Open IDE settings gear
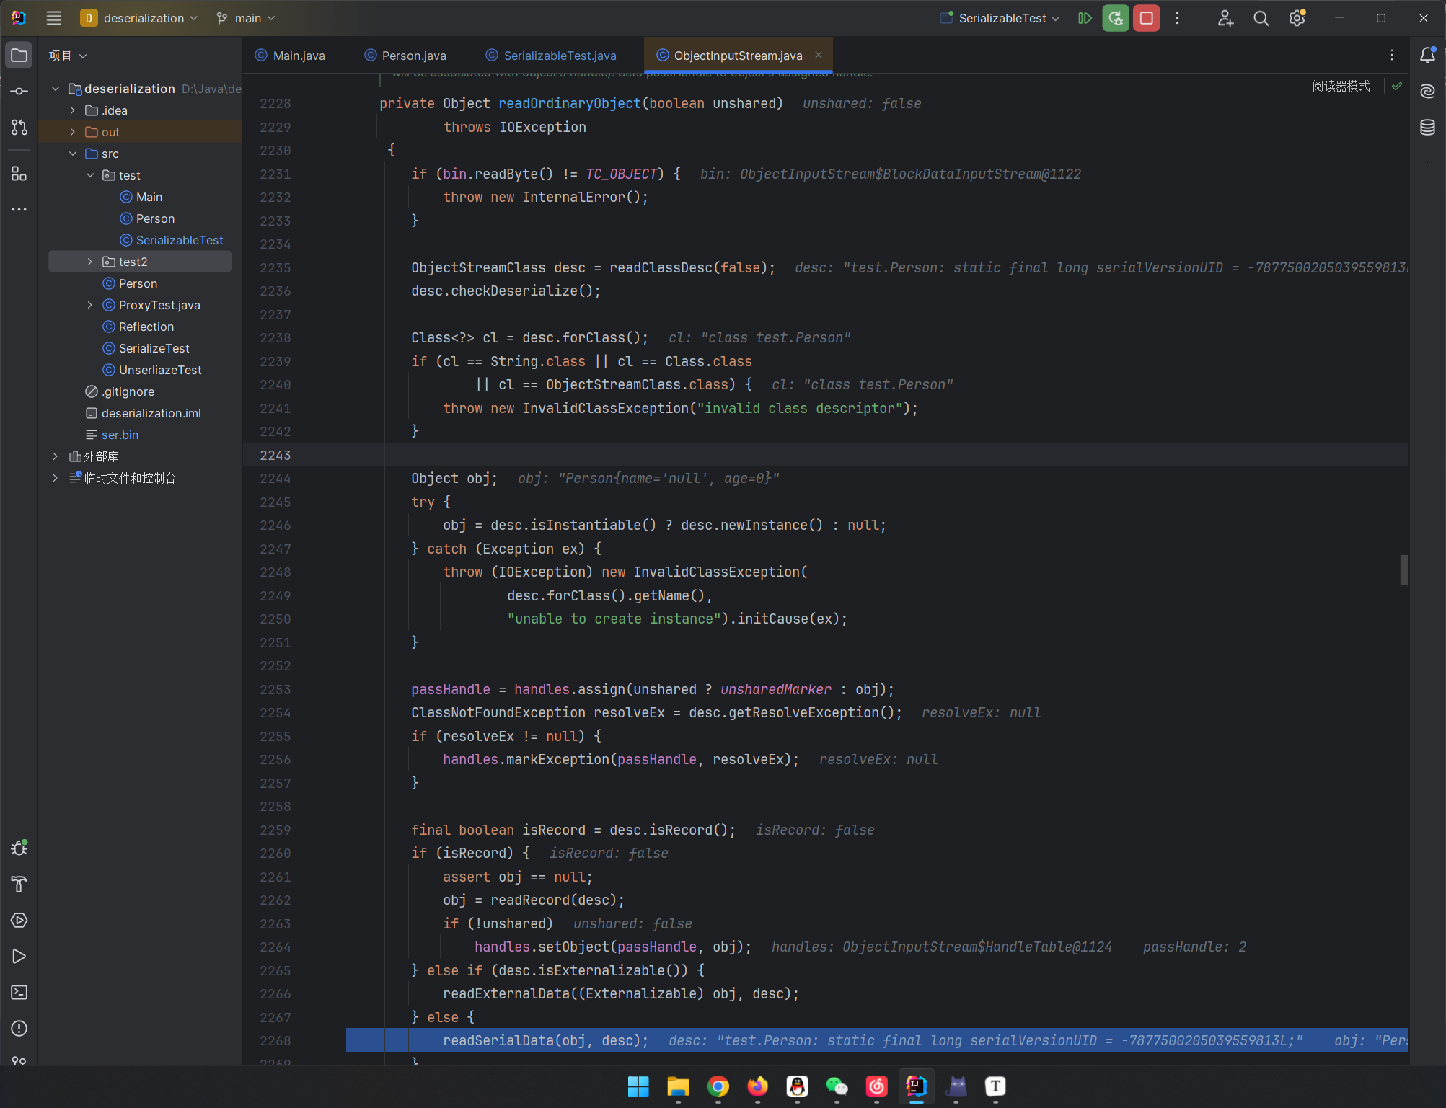 [x=1297, y=18]
